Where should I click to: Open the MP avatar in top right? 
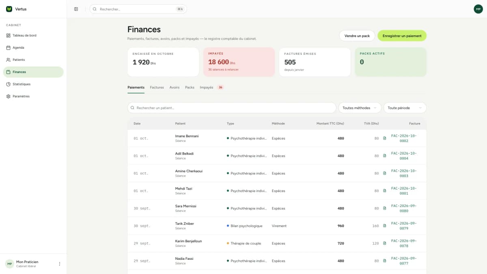click(478, 9)
